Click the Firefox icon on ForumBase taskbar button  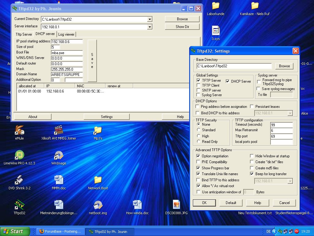[42, 231]
